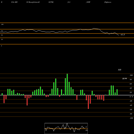Click the longest red bar in MR chart

(x=88, y=102)
